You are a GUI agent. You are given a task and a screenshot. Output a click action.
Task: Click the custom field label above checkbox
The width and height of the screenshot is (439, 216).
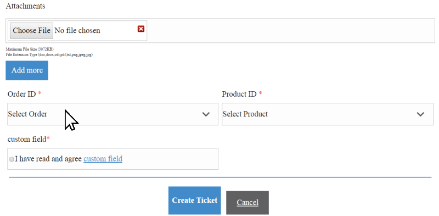(x=26, y=139)
